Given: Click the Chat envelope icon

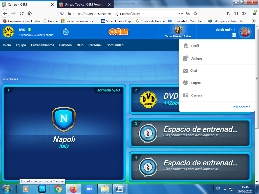Looking at the screenshot, I should 186,71.
